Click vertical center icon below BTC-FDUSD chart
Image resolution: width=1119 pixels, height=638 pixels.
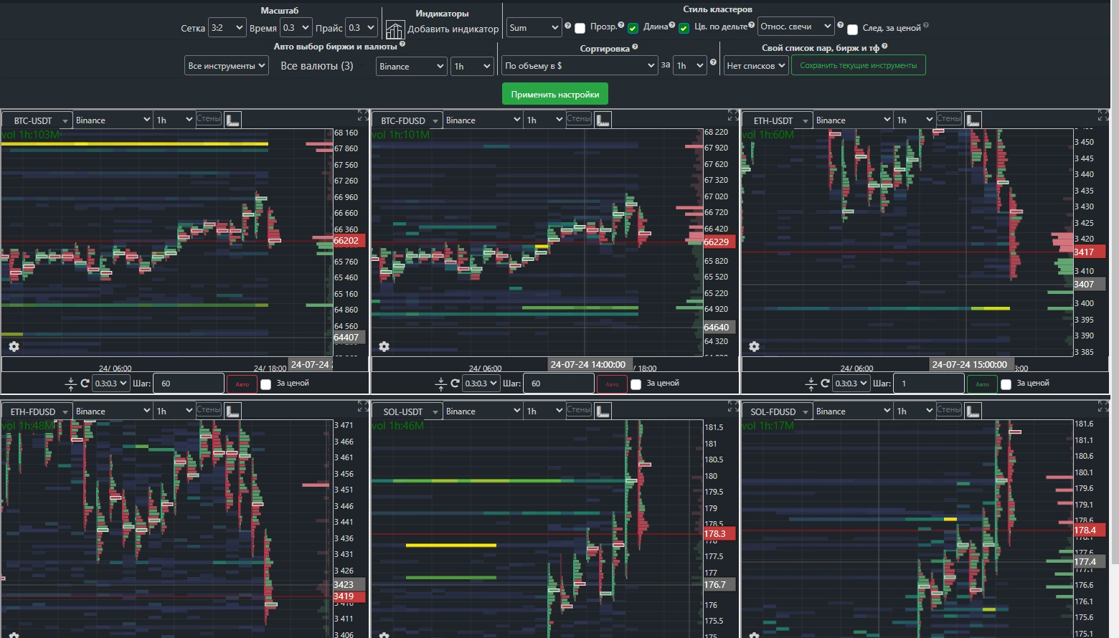point(440,384)
